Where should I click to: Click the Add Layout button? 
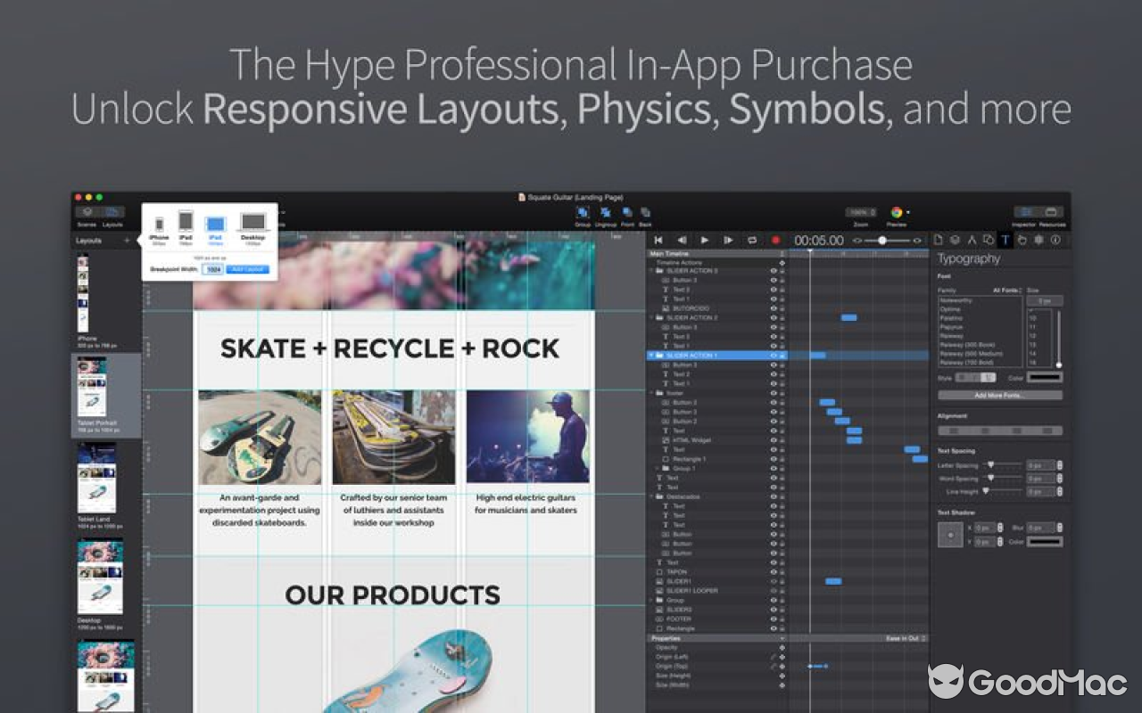pyautogui.click(x=247, y=269)
